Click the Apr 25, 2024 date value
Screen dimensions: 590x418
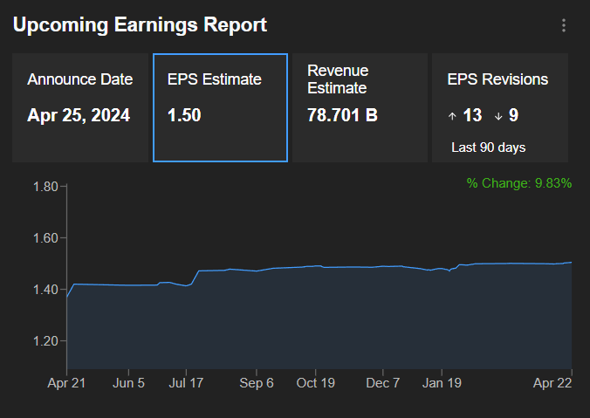click(x=79, y=115)
